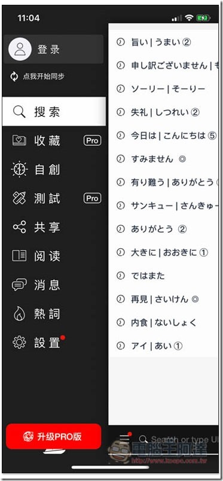The height and width of the screenshot is (481, 223).
Task: Open 收藏 favorites folder icon
Action: (x=19, y=141)
